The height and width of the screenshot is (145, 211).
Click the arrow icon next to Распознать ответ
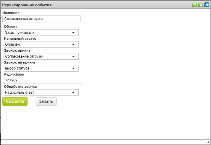(73, 92)
